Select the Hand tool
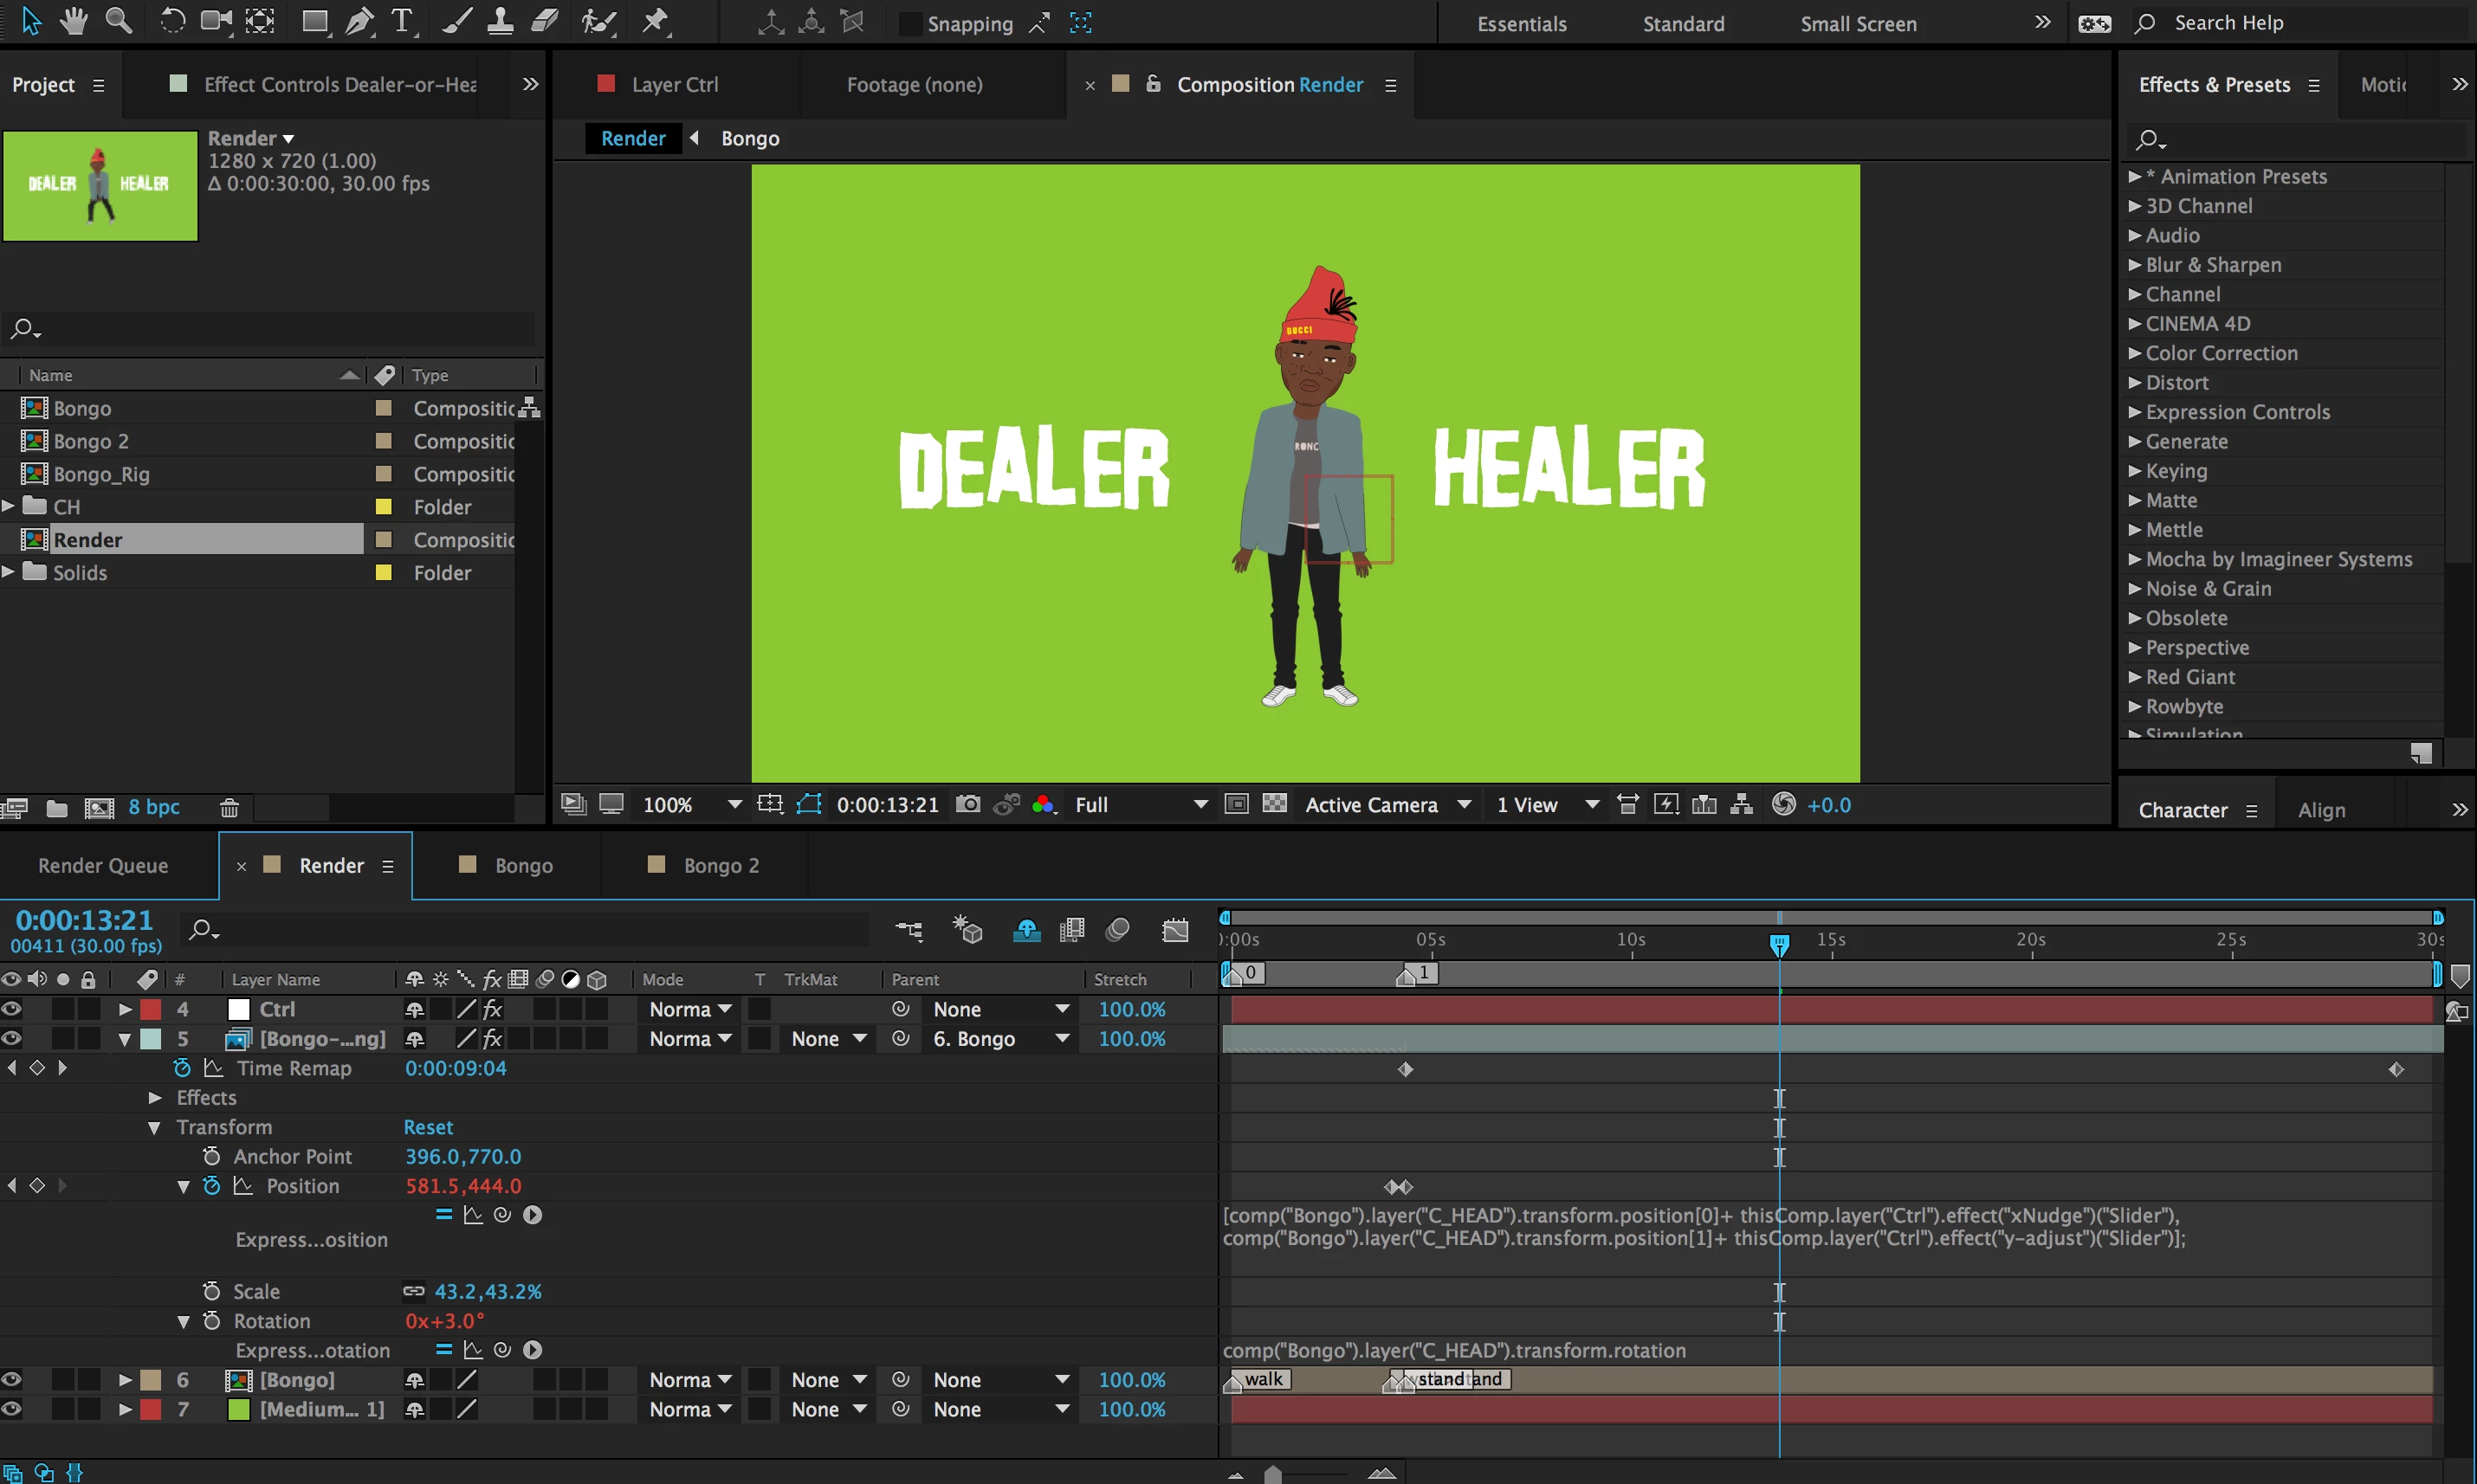The image size is (2477, 1484). (73, 22)
